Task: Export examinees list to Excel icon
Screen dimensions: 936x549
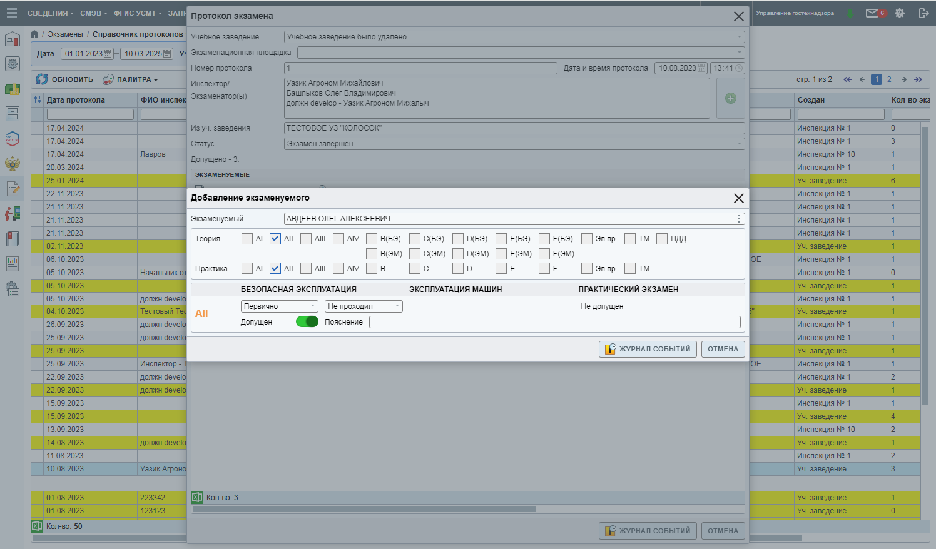Action: (197, 497)
